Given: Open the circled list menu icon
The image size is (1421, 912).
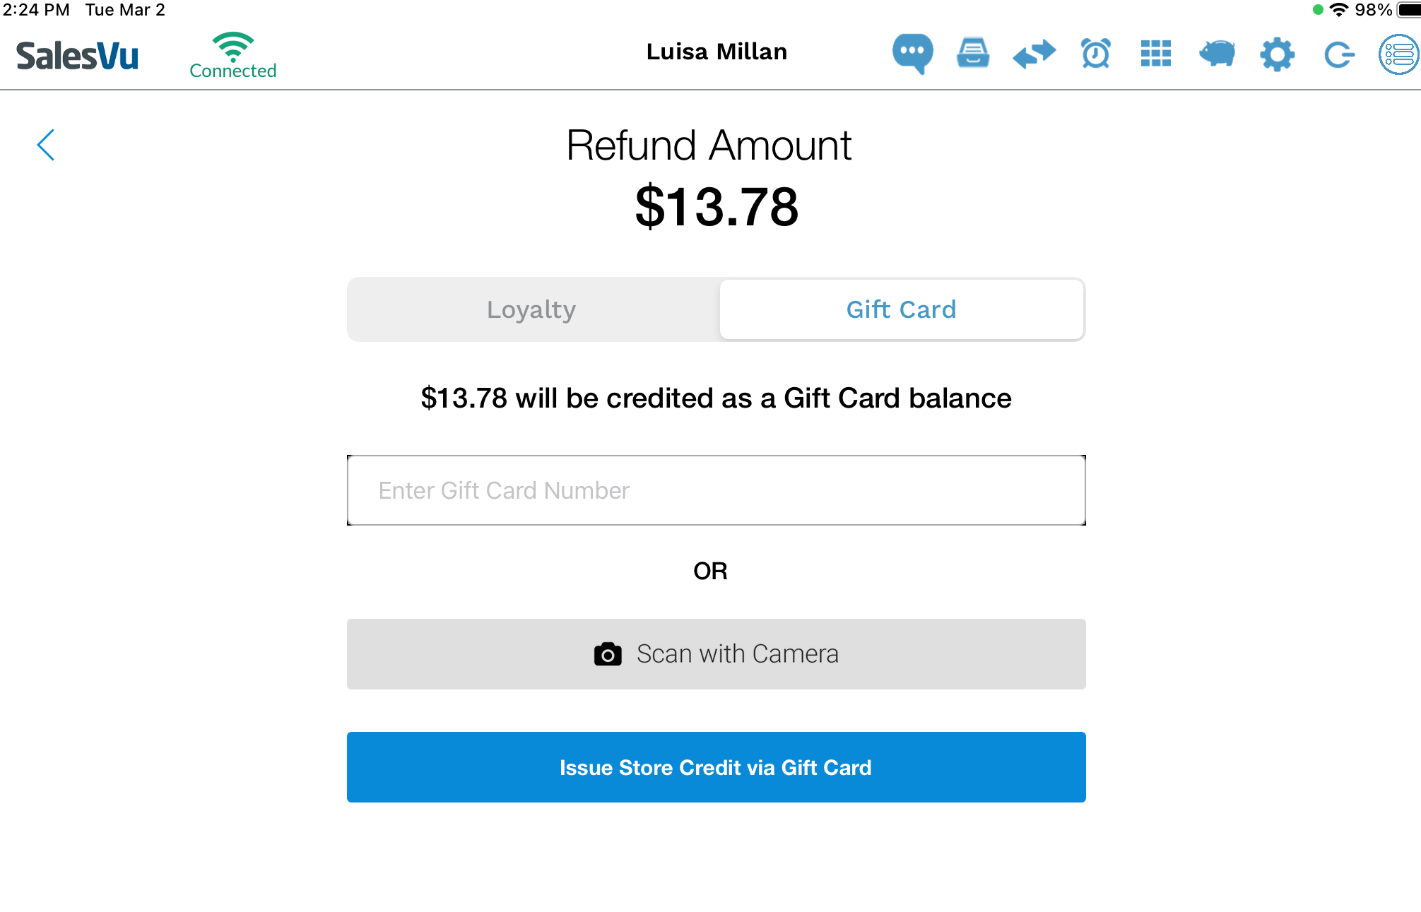Looking at the screenshot, I should pos(1398,54).
